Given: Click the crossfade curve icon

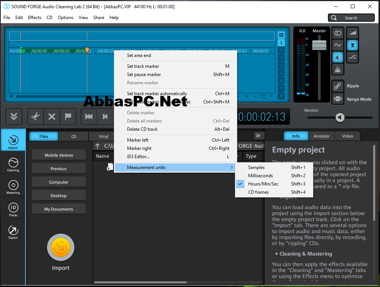Looking at the screenshot, I should point(352,57).
